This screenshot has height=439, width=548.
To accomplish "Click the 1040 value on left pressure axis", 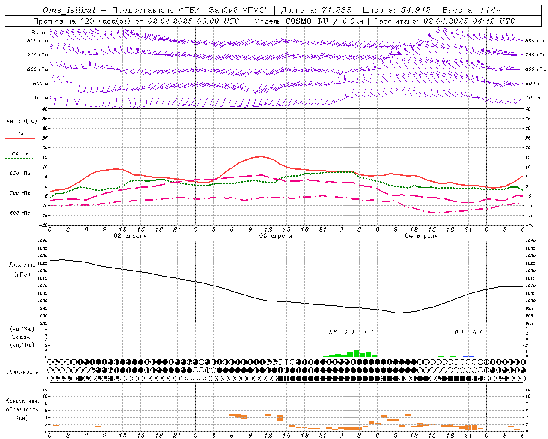I will pyautogui.click(x=42, y=241).
